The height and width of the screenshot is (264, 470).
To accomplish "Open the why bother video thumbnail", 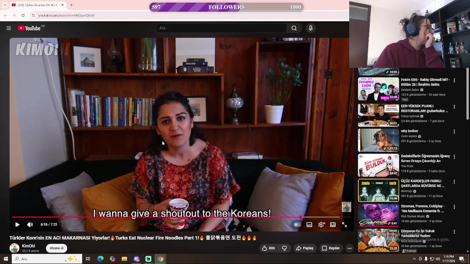I will coord(378,140).
